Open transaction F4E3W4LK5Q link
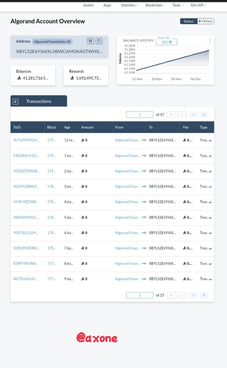Image resolution: width=227 pixels, height=368 pixels. pos(26,156)
